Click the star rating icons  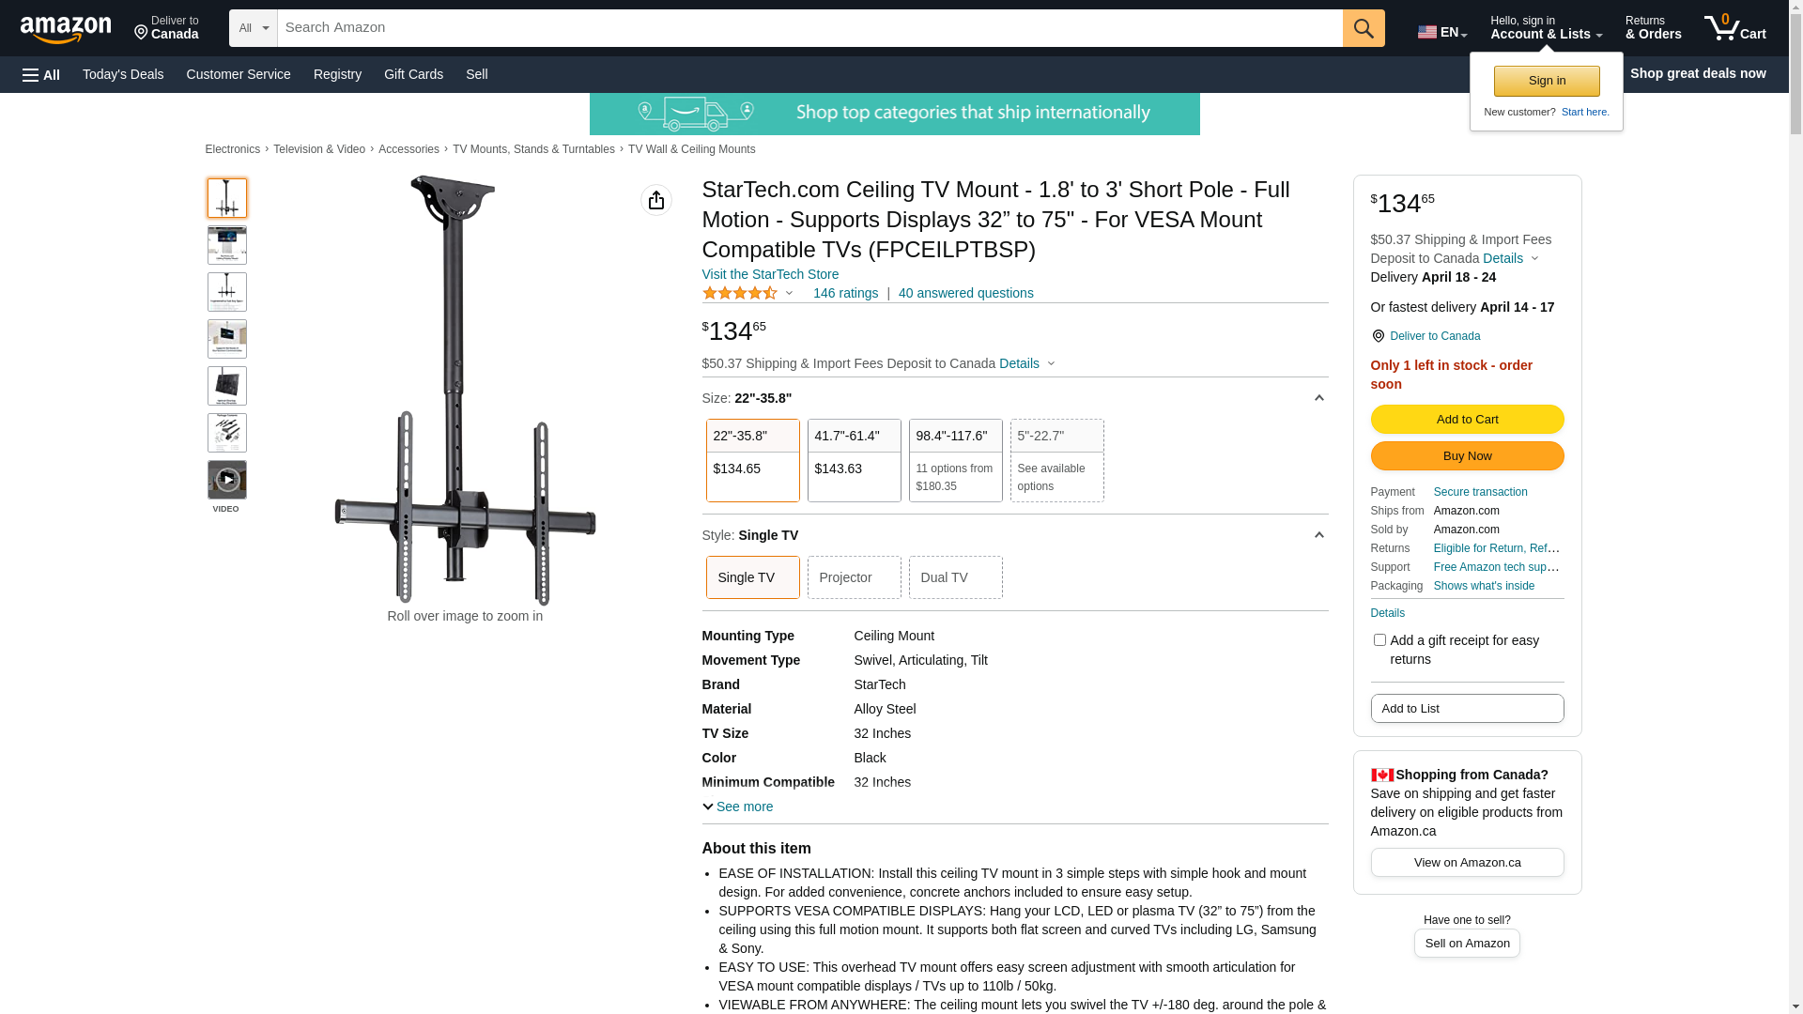740,293
